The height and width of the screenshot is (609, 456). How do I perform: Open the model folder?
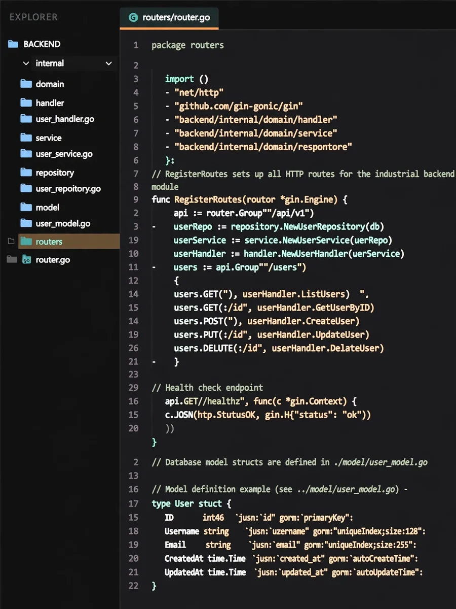click(x=48, y=207)
